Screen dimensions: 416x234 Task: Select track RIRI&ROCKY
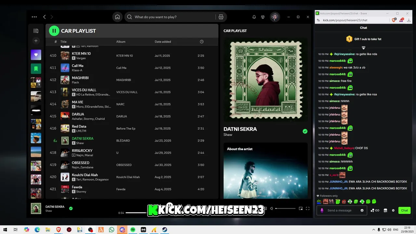tap(132, 153)
